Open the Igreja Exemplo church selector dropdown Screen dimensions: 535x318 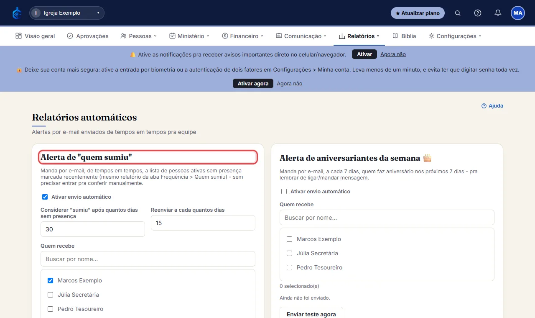(67, 13)
